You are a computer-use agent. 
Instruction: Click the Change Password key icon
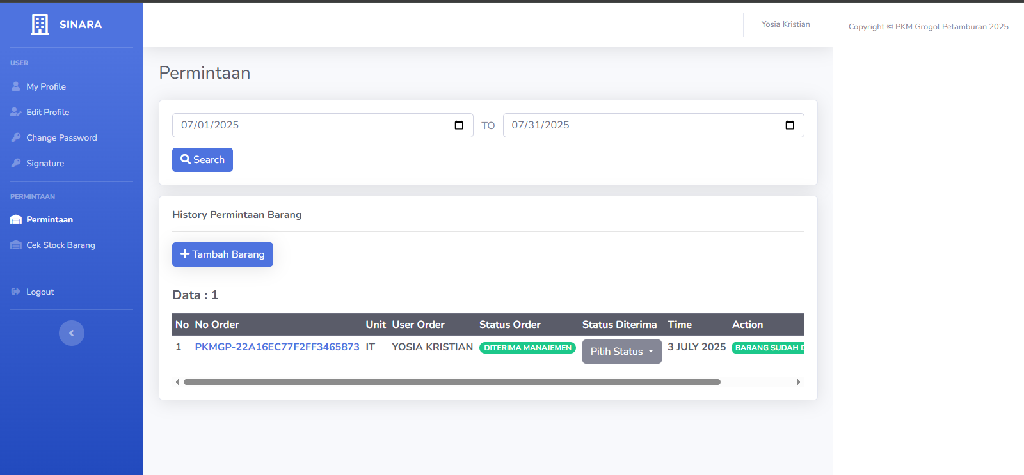(x=16, y=137)
